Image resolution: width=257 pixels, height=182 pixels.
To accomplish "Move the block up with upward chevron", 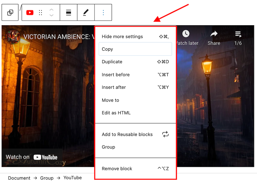I will [51, 10].
